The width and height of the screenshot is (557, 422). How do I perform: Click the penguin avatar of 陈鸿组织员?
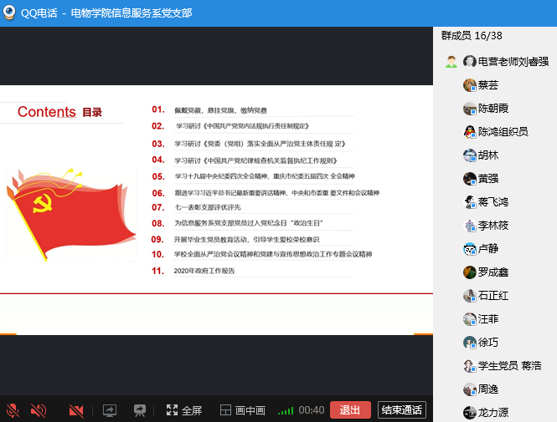470,132
